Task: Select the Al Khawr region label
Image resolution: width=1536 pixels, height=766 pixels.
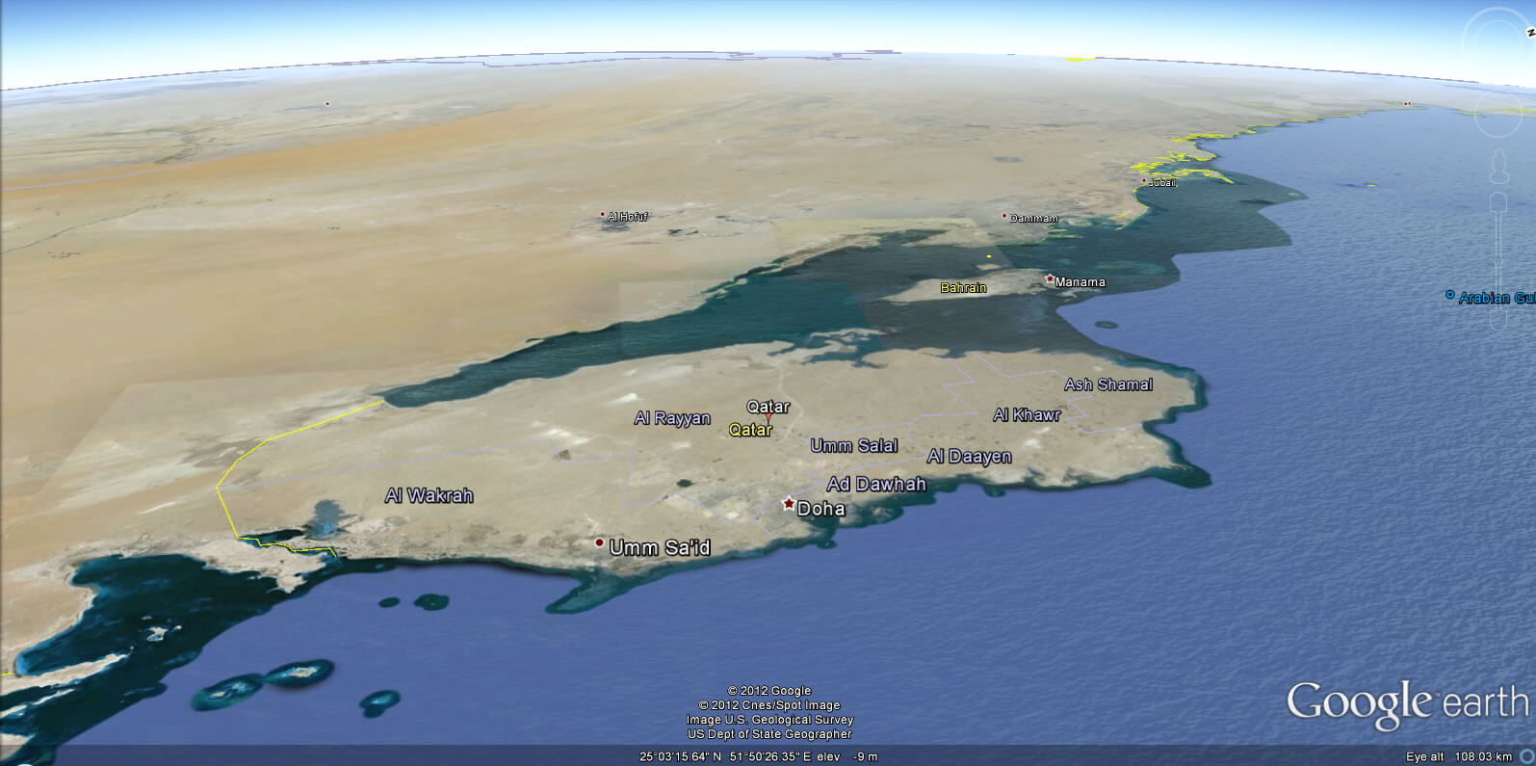Action: [1027, 414]
